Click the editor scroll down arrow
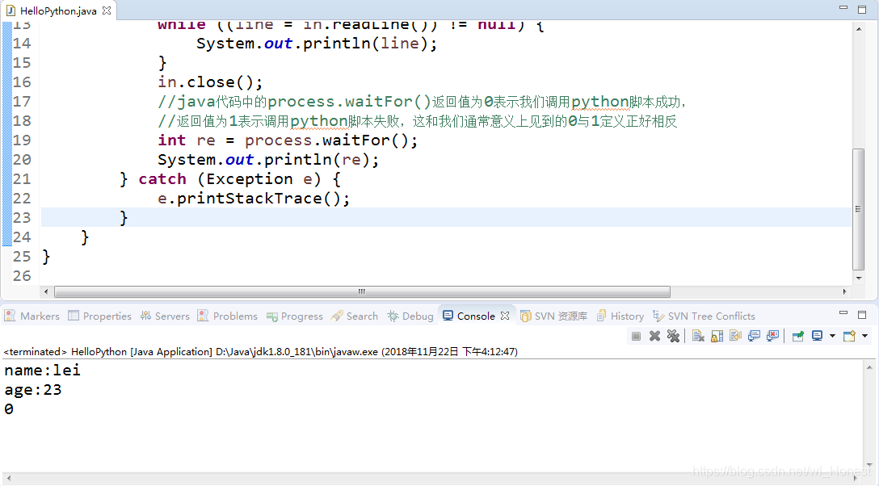Viewport: 879px width, 486px height. [859, 278]
